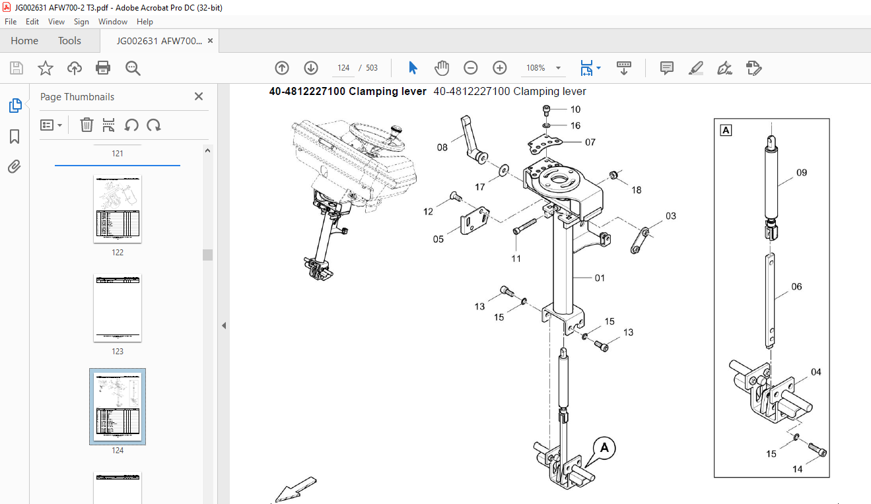Rotate pages counterclockwise
This screenshot has height=504, width=871.
131,125
